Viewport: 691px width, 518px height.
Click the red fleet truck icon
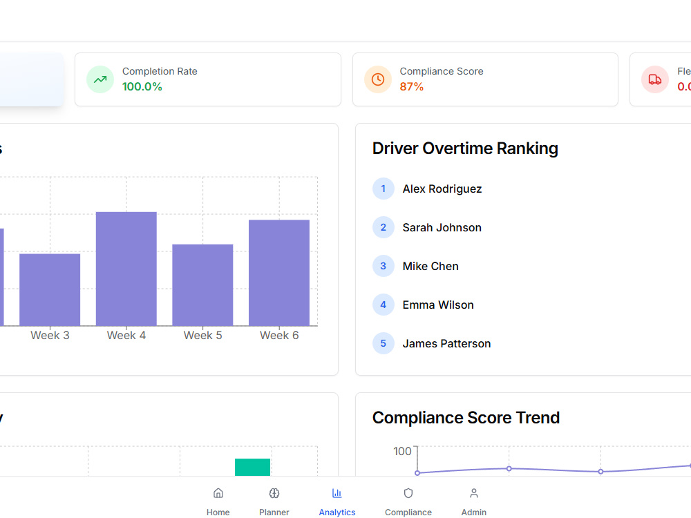pos(655,79)
